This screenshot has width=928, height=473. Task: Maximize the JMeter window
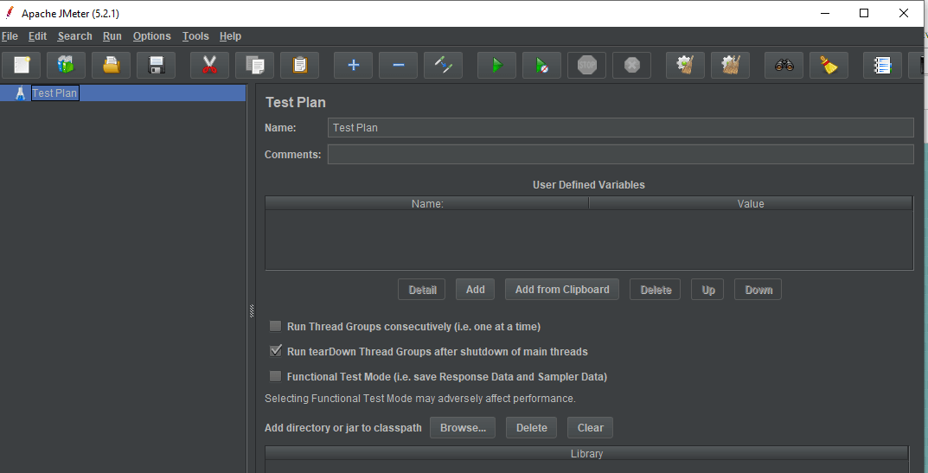863,13
